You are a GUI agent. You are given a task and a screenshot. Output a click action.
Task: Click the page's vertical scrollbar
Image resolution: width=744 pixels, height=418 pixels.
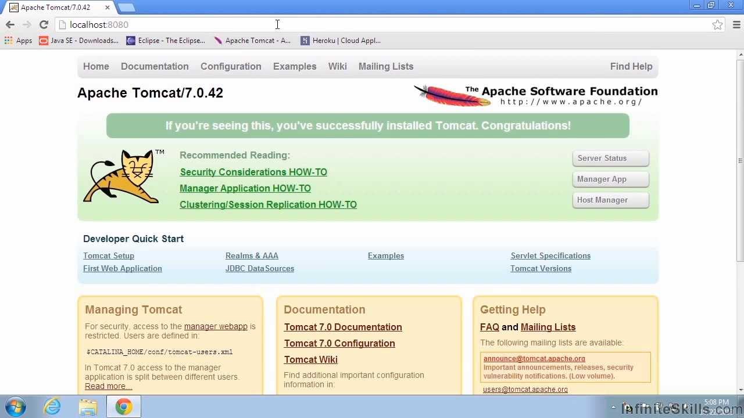(740, 160)
